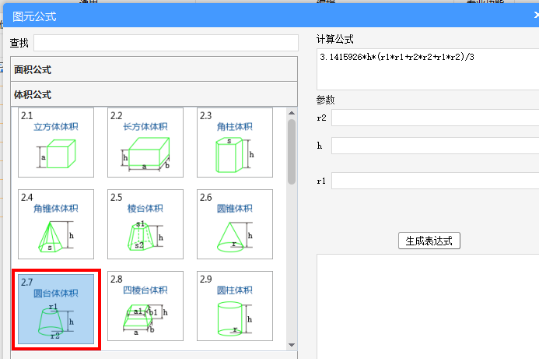Click the 计算公式 formula text box
The height and width of the screenshot is (359, 539).
click(428, 69)
